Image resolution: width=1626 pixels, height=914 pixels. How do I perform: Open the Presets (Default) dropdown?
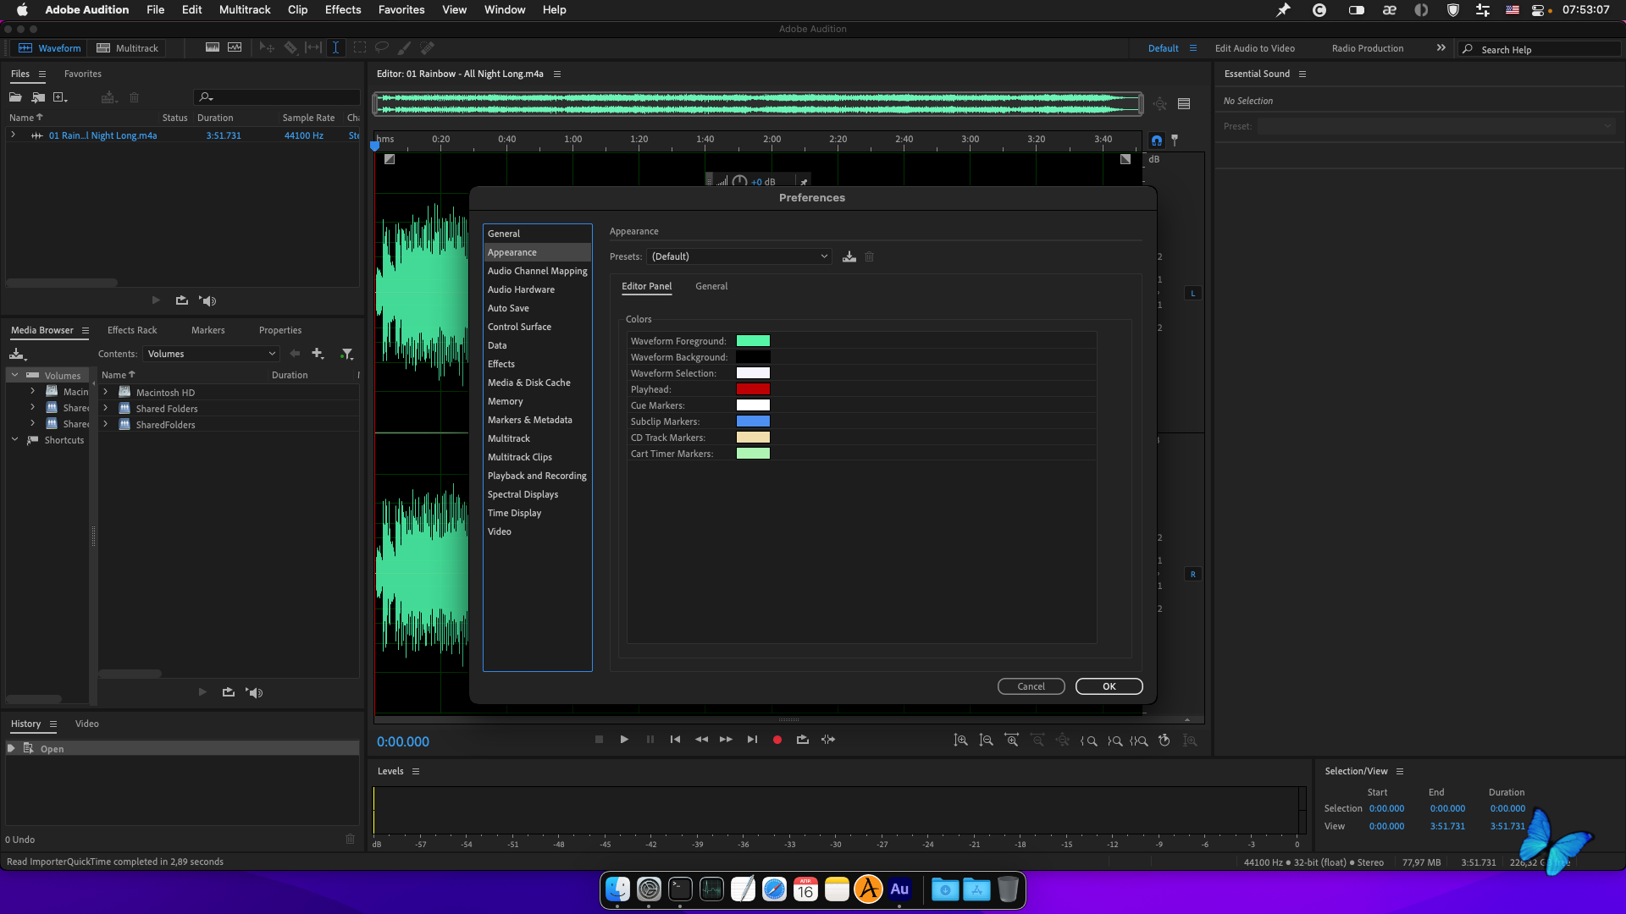point(738,256)
